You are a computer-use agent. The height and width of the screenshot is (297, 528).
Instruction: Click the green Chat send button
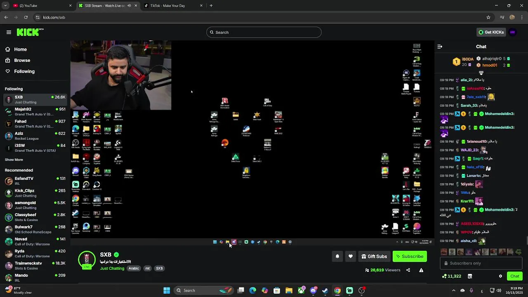515,276
